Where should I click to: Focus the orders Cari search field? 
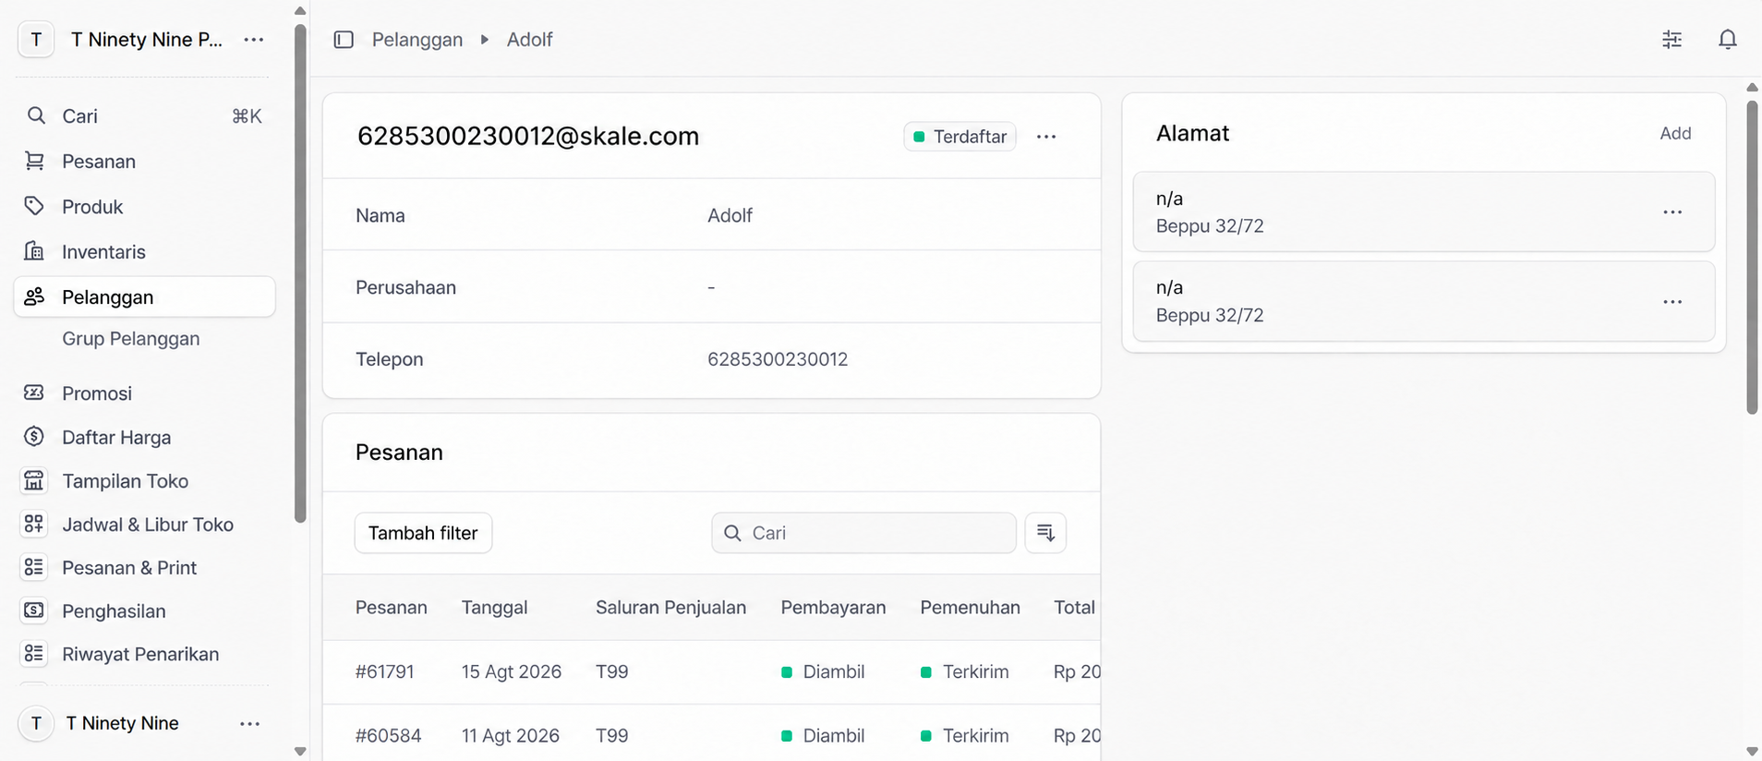863,533
